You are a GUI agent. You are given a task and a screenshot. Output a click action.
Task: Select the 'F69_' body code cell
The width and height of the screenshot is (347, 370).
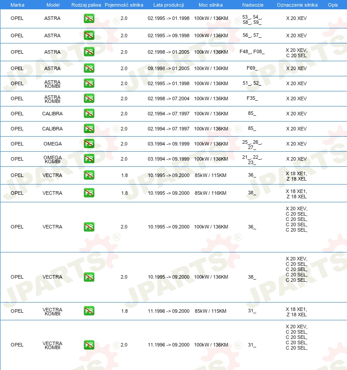tap(252, 68)
